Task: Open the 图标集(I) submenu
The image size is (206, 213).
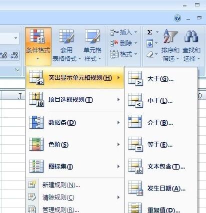Action: [75, 167]
